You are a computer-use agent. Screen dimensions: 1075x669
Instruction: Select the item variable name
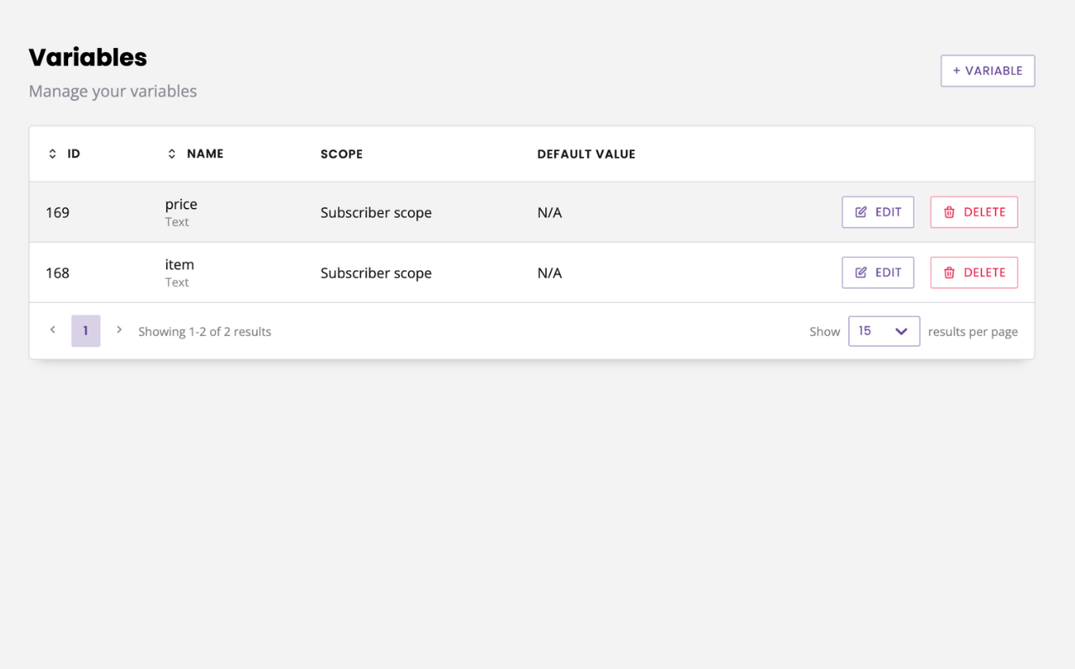180,265
